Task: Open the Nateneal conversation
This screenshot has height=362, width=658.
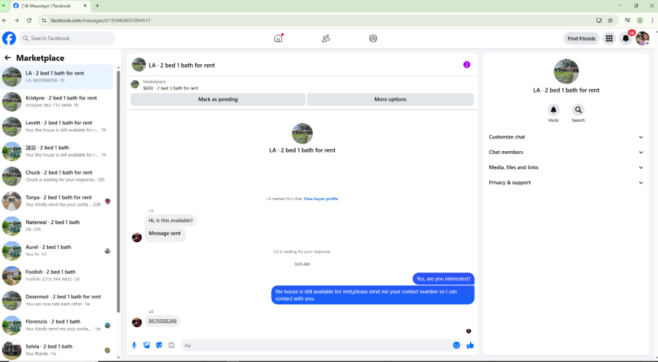Action: (x=57, y=225)
